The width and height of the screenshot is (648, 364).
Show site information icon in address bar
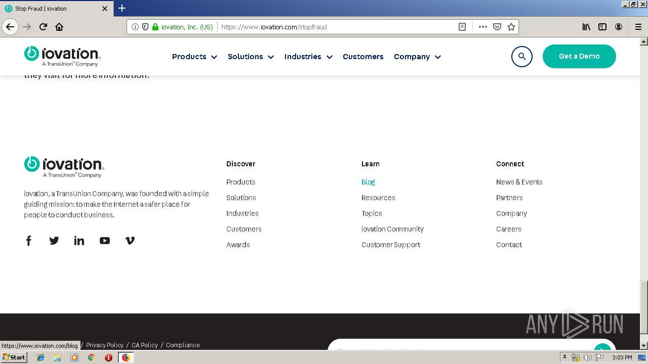(135, 27)
